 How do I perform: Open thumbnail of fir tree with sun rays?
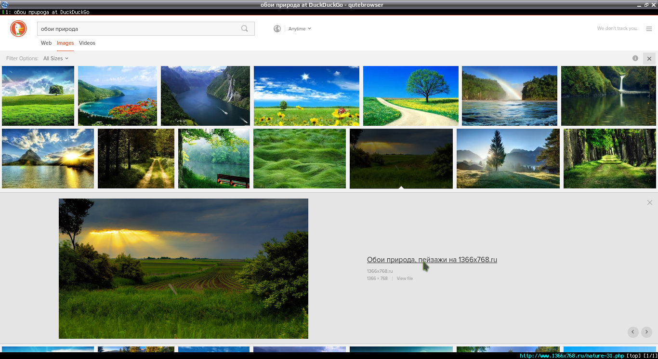coord(508,159)
